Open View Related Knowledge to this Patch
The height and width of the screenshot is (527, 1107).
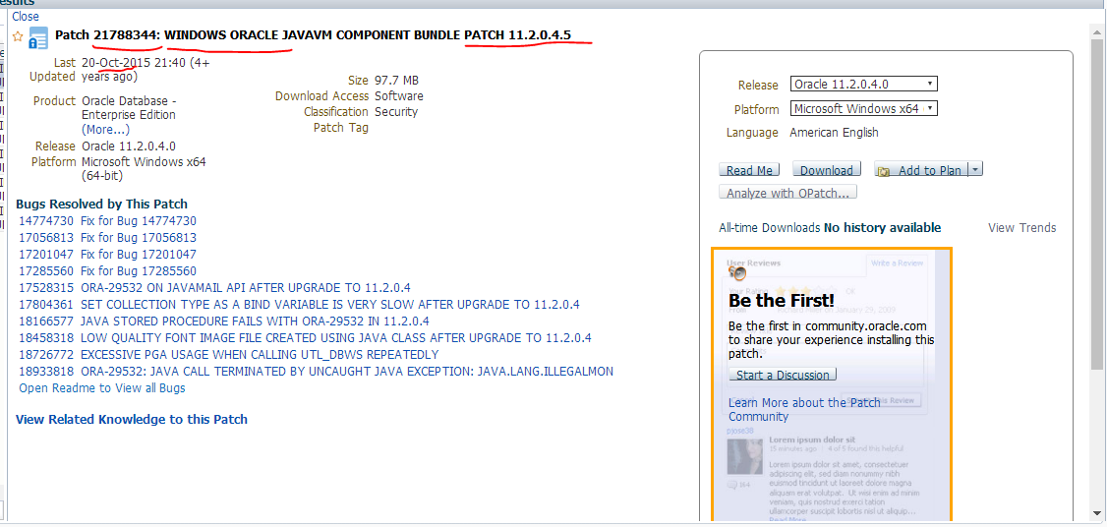click(132, 419)
